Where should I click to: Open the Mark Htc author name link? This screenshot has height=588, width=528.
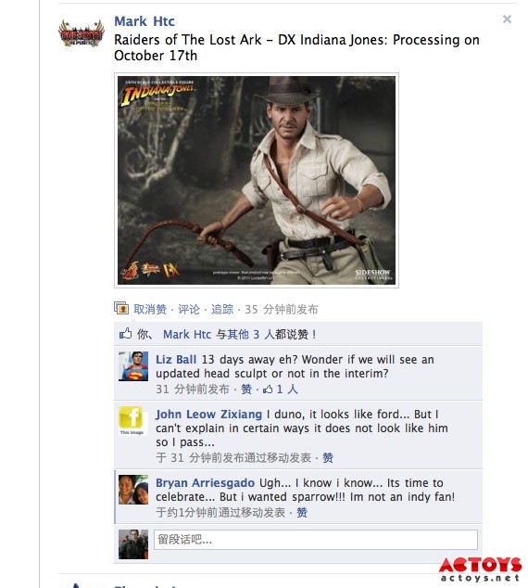[145, 21]
